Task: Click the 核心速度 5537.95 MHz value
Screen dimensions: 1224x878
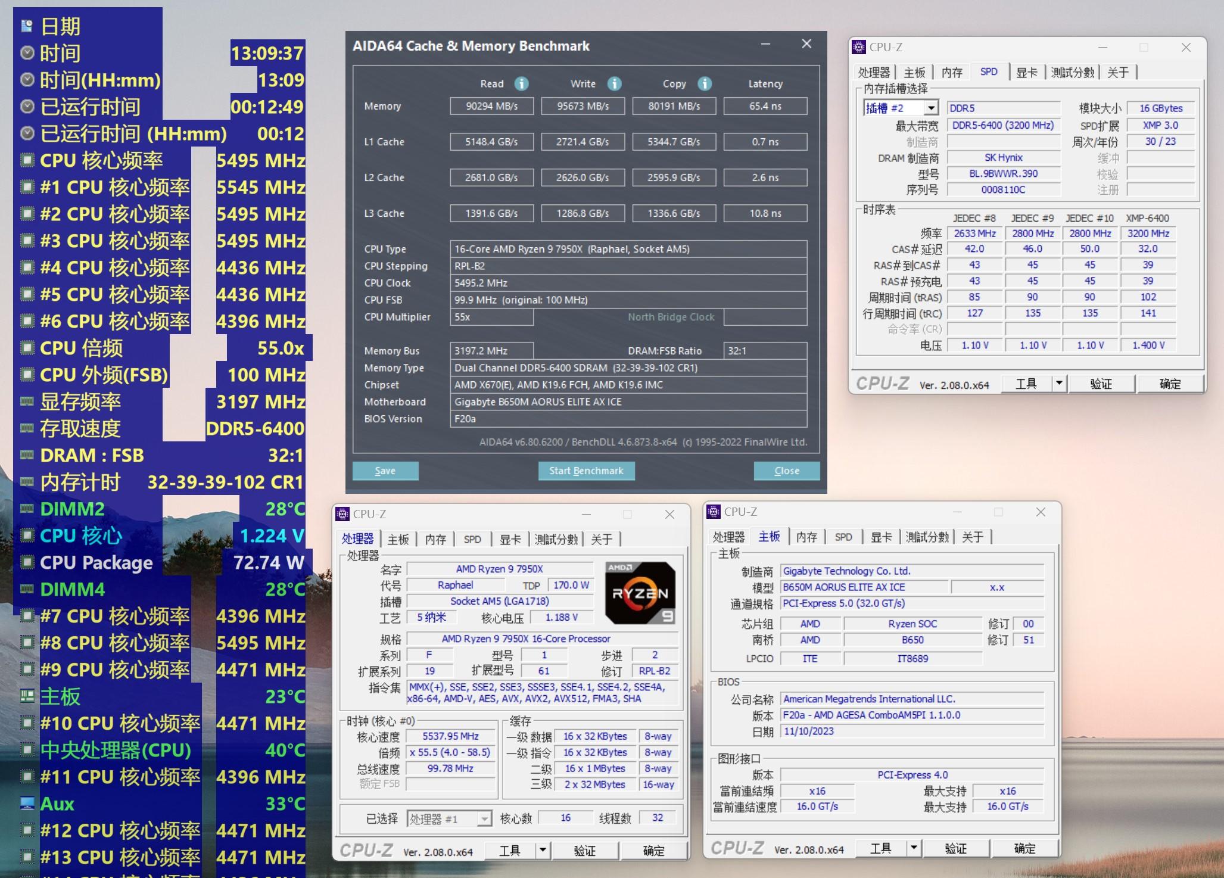Action: [450, 736]
